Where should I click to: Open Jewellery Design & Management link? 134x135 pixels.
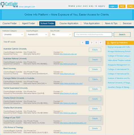tap(119, 87)
